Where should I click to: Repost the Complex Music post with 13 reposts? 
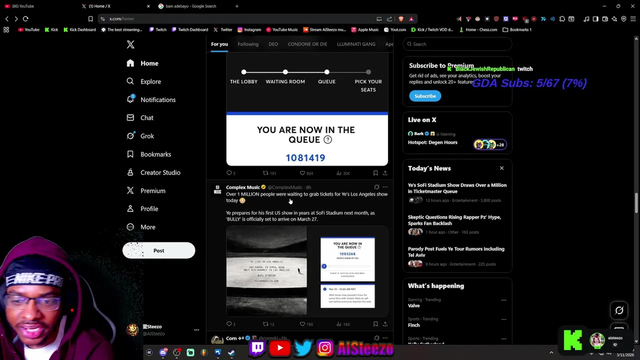(x=268, y=324)
